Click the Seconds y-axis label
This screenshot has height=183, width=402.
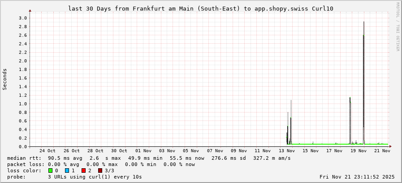[5, 79]
